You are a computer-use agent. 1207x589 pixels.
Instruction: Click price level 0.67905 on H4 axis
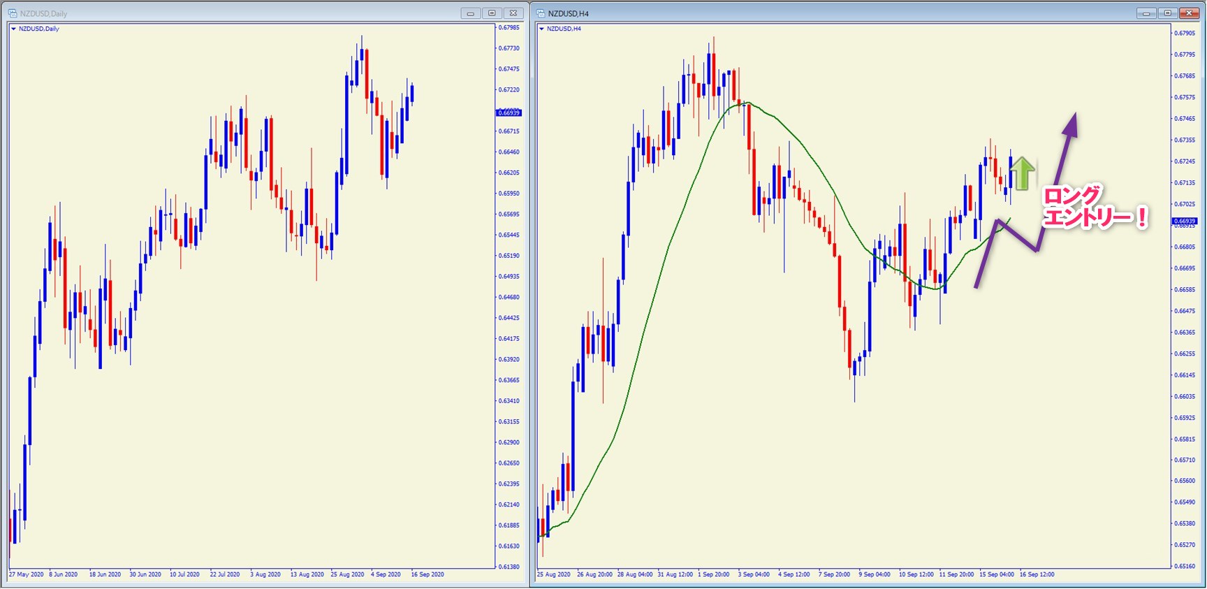pyautogui.click(x=1185, y=33)
